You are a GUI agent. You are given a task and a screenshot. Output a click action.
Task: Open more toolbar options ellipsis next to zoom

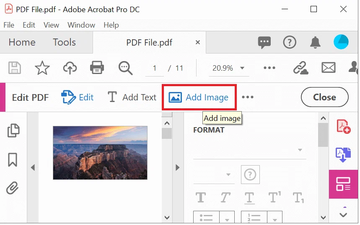269,68
